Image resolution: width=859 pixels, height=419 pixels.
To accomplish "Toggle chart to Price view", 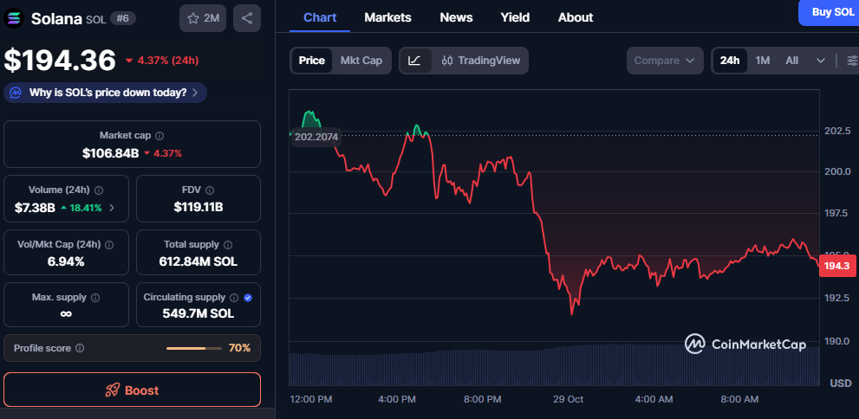I will (x=312, y=61).
